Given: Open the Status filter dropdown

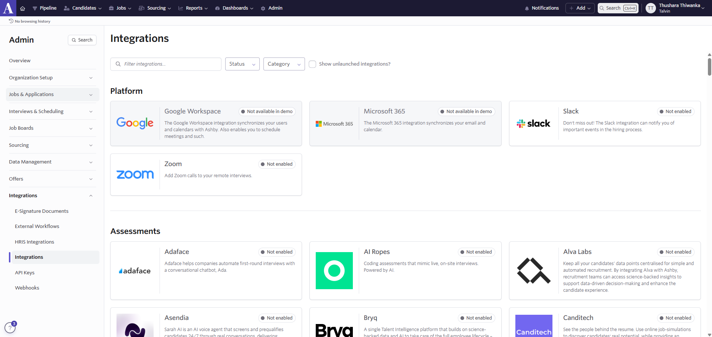Looking at the screenshot, I should click(242, 64).
